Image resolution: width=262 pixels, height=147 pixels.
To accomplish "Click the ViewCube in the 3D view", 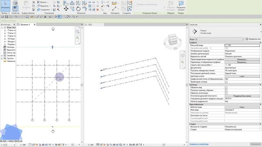I will [x=173, y=41].
